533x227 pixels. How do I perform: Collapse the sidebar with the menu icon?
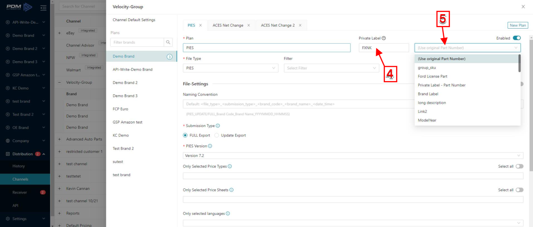tap(43, 8)
